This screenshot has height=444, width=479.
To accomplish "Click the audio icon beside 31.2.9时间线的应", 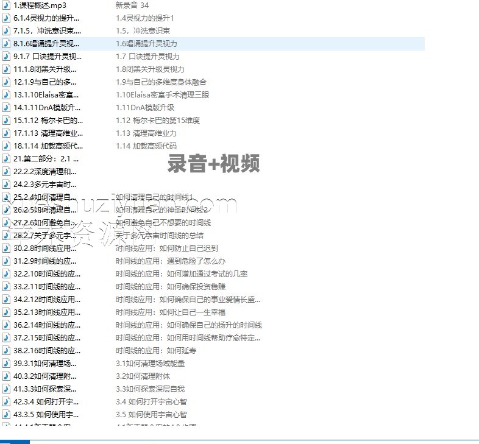I will (6, 261).
